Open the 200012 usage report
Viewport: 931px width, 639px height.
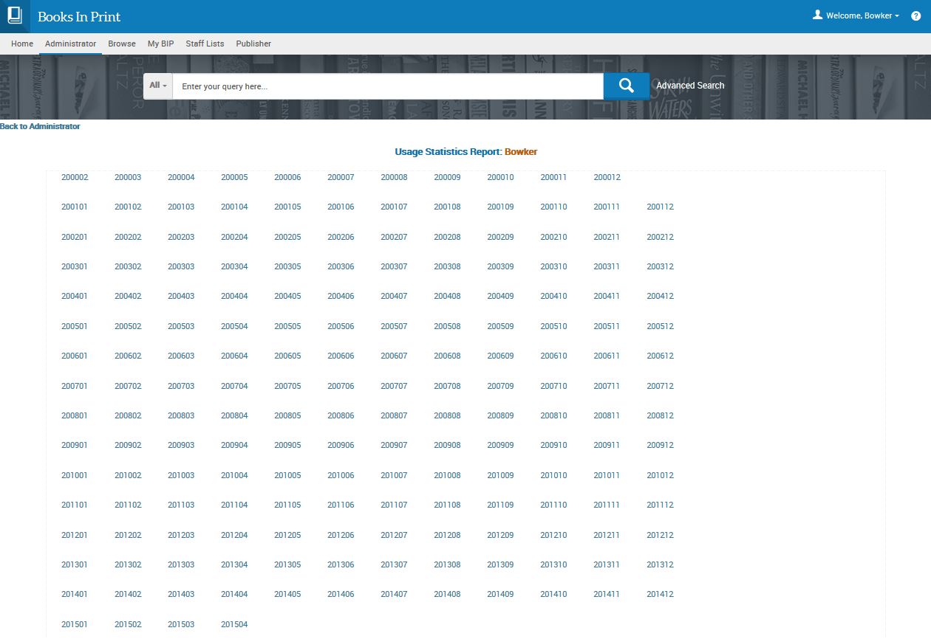coord(607,177)
